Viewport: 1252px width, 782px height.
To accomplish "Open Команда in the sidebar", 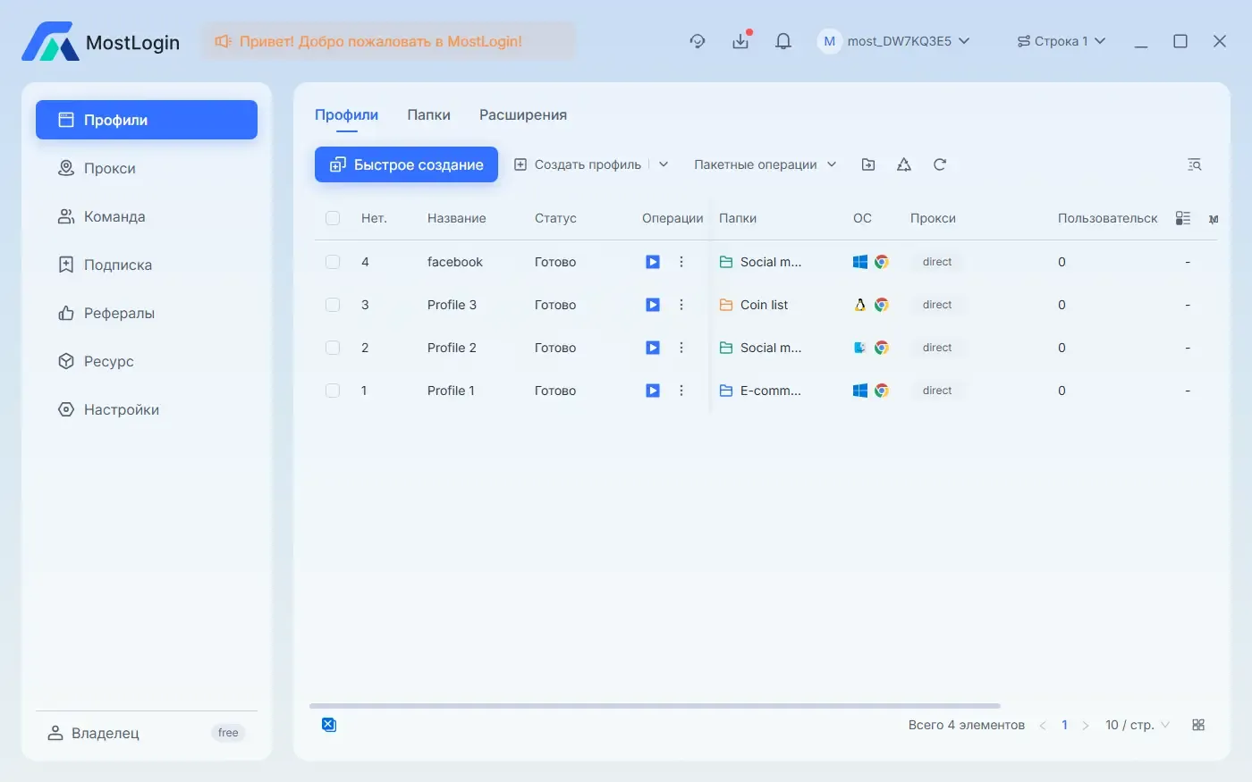I will click(x=147, y=216).
